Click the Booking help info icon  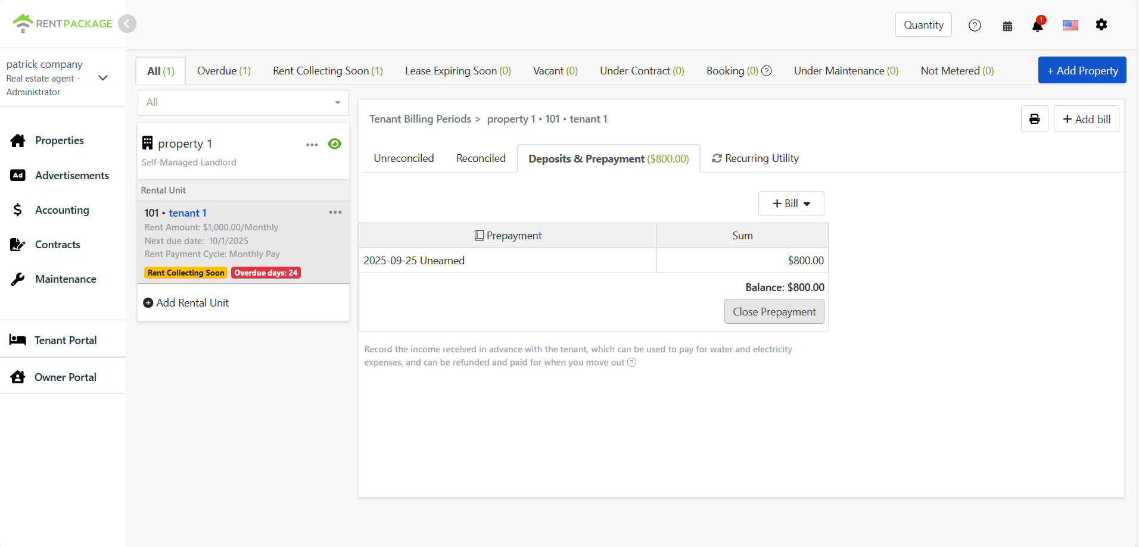point(767,71)
